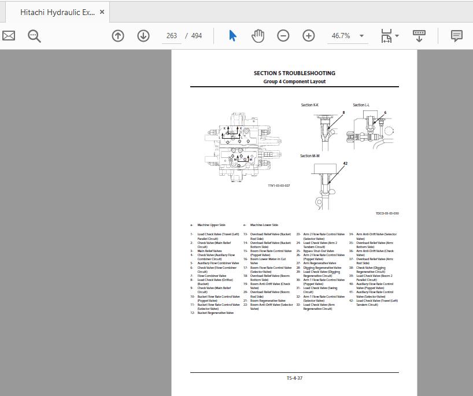Toggle the selection arrow tool
Viewport: 473px width, 396px height.
[232, 35]
